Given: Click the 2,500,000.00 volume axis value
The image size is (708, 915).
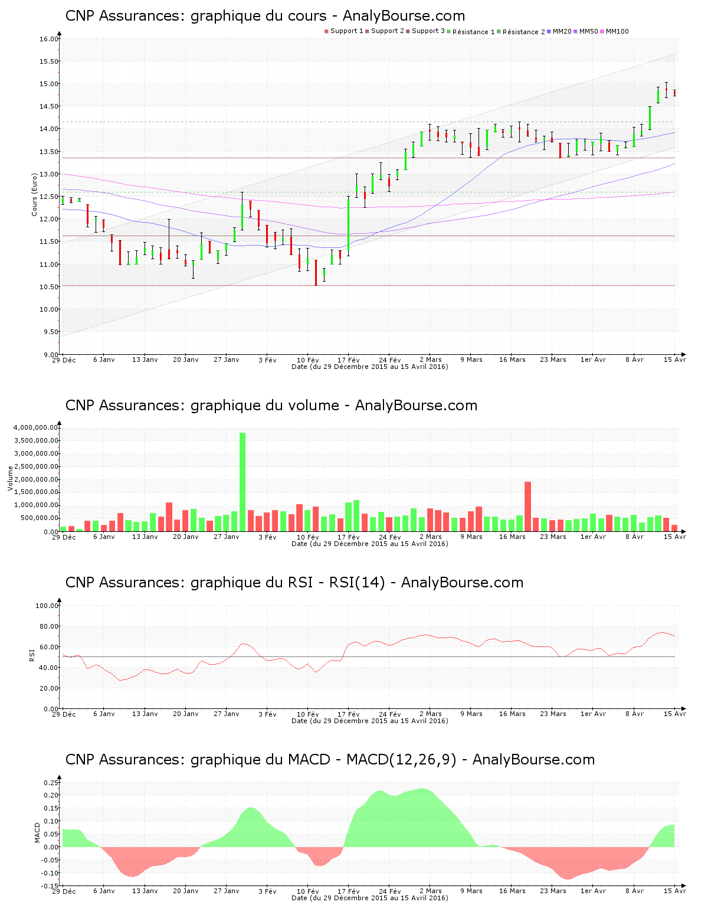Looking at the screenshot, I should click(36, 466).
